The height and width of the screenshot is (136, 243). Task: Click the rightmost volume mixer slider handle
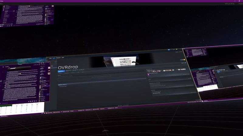pyautogui.click(x=37, y=105)
